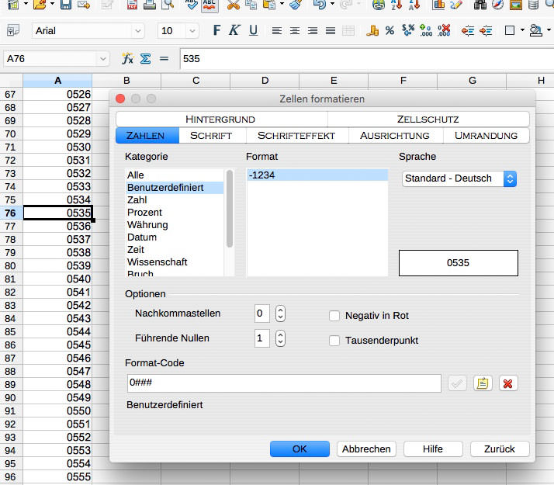Click the AutoSpellcheck ABC icon

coord(209,5)
